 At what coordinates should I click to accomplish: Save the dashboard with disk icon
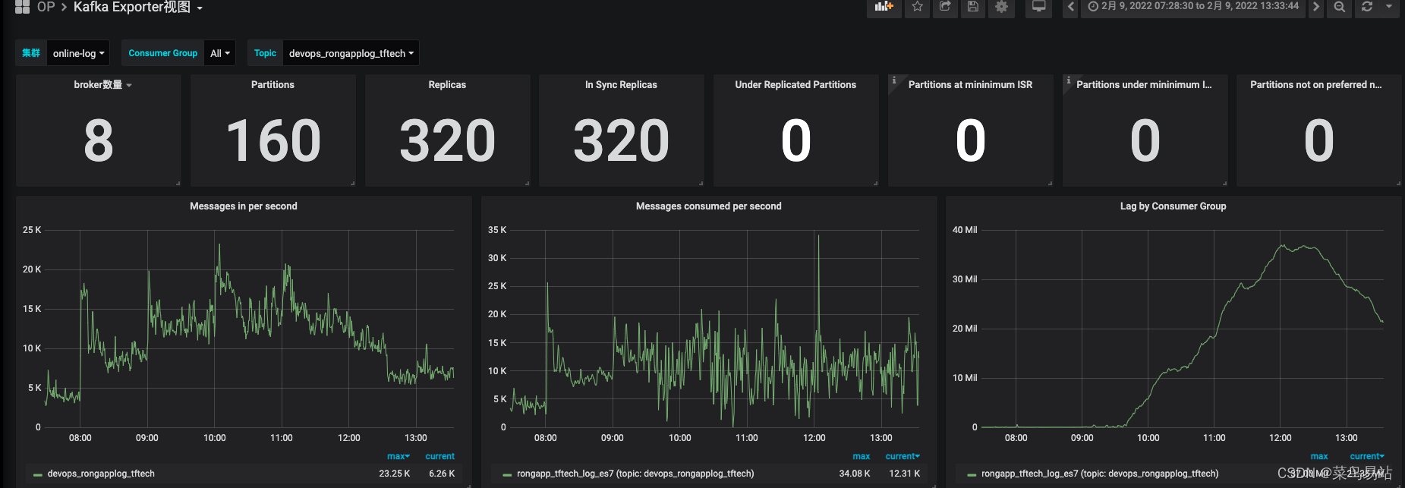point(972,7)
